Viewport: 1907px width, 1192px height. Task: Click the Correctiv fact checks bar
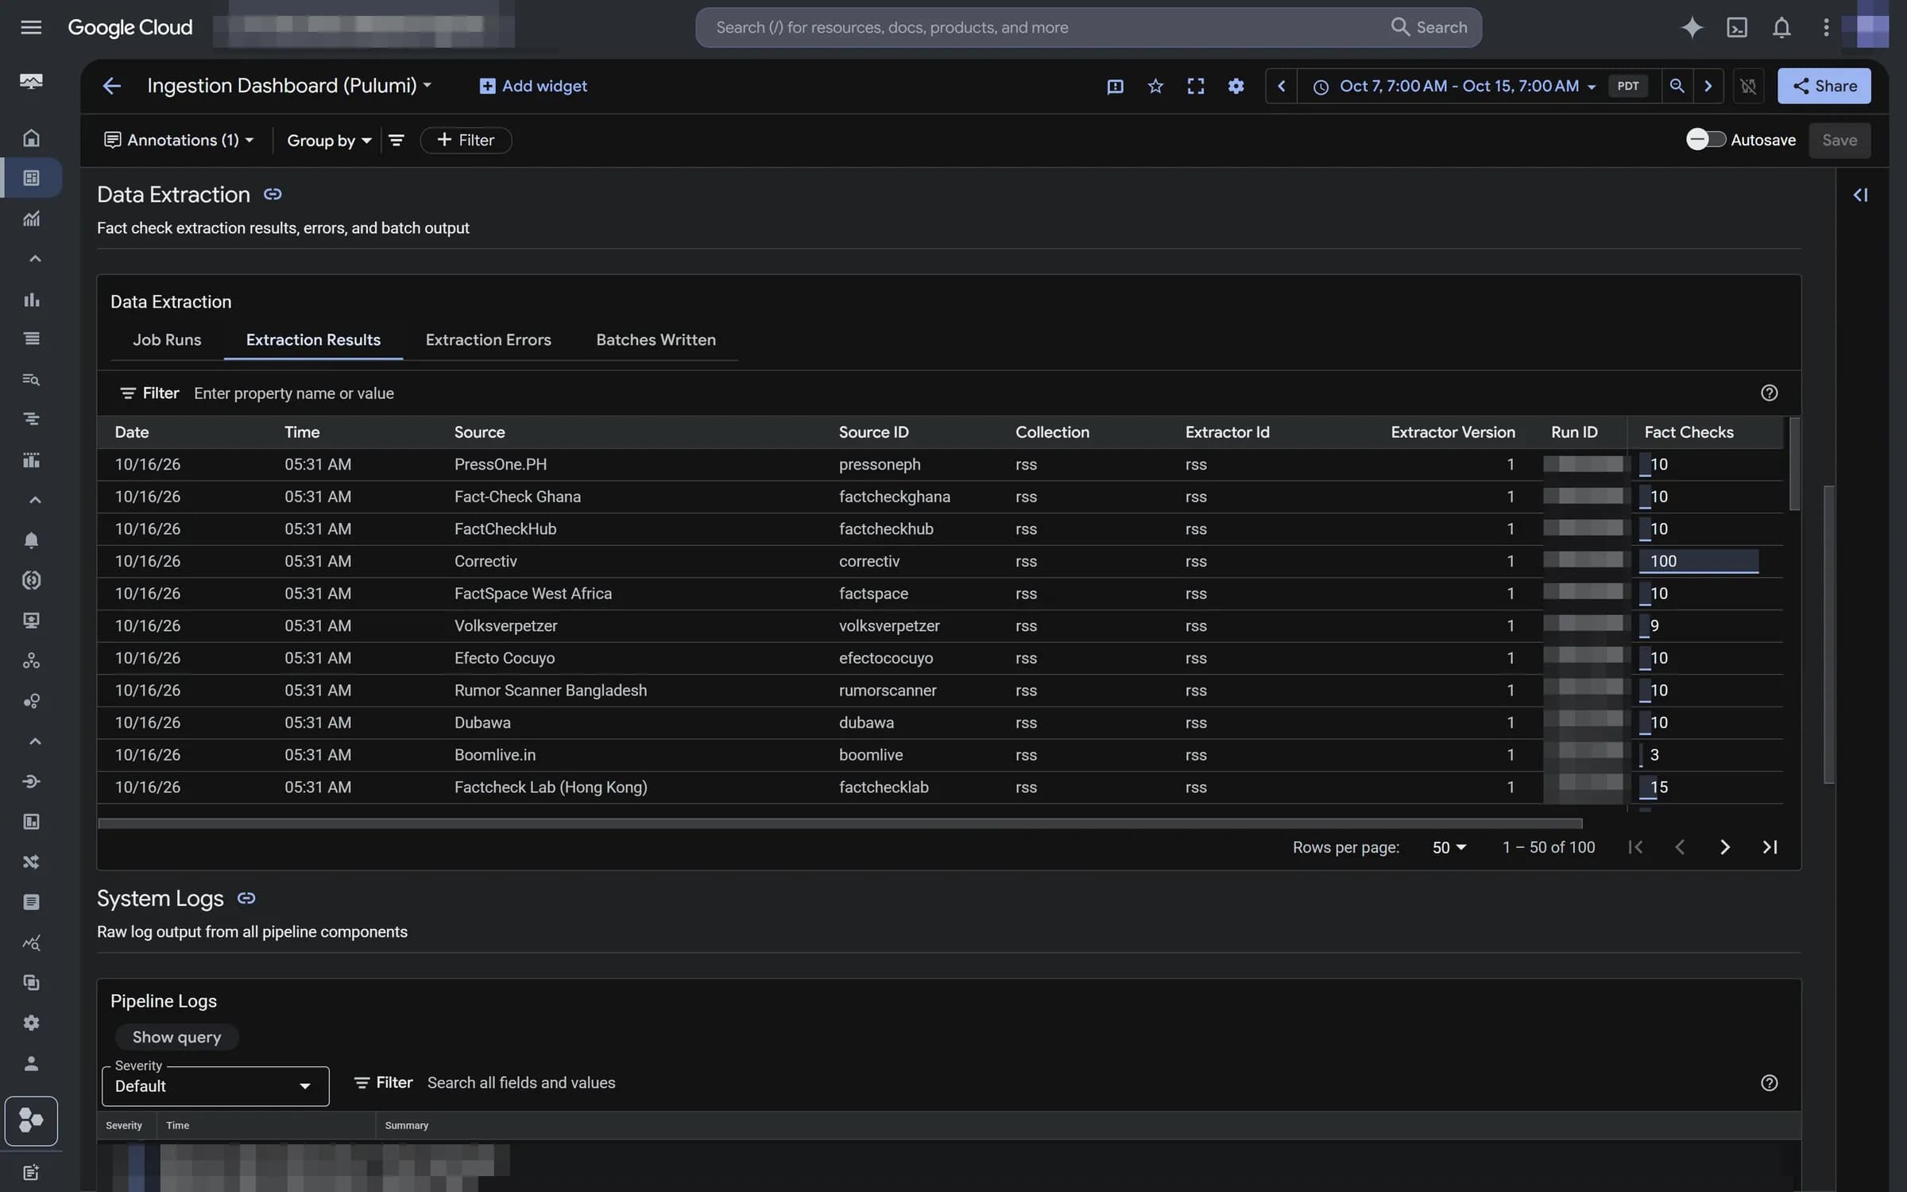pos(1699,561)
